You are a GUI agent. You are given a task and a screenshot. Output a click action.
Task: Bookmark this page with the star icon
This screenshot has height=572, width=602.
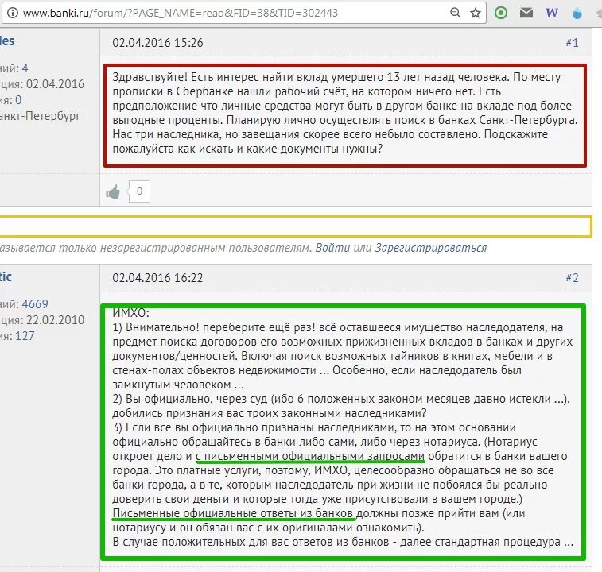tap(476, 13)
